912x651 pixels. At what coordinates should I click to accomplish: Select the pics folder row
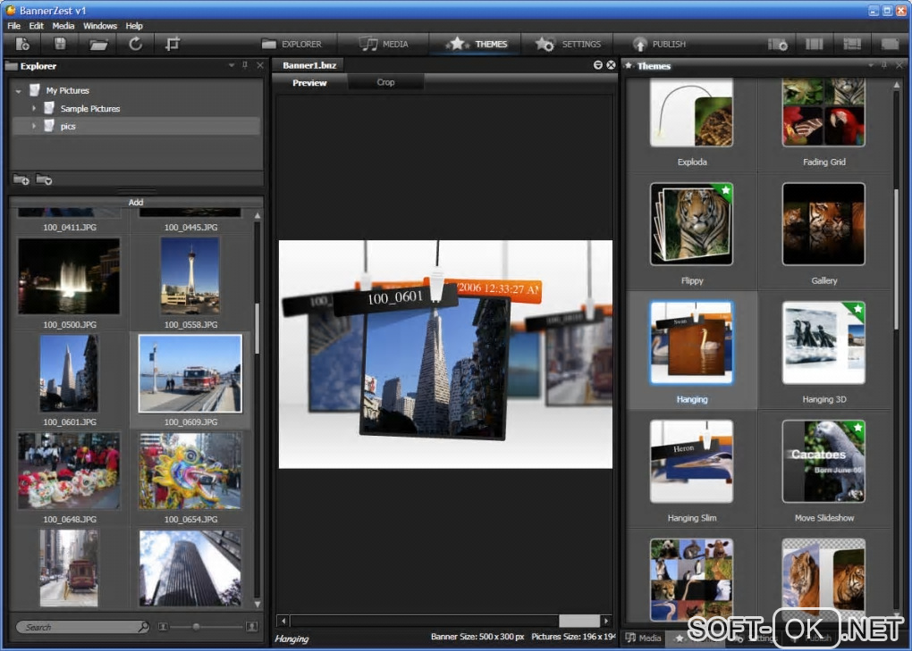(x=136, y=126)
